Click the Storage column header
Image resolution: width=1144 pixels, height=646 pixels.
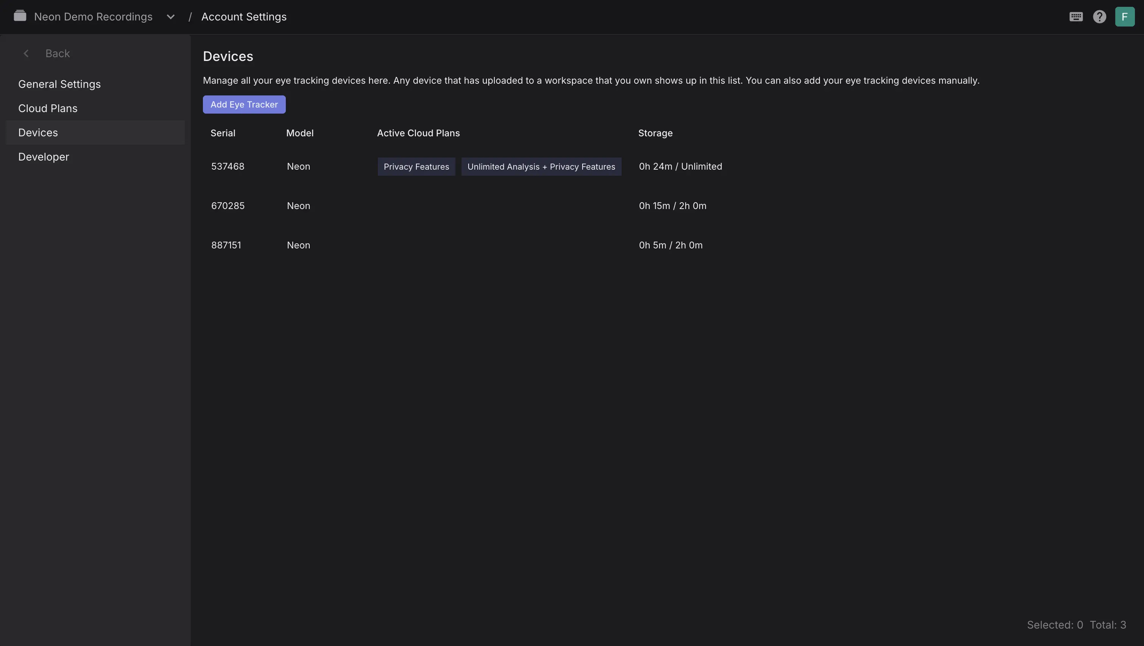pos(655,133)
